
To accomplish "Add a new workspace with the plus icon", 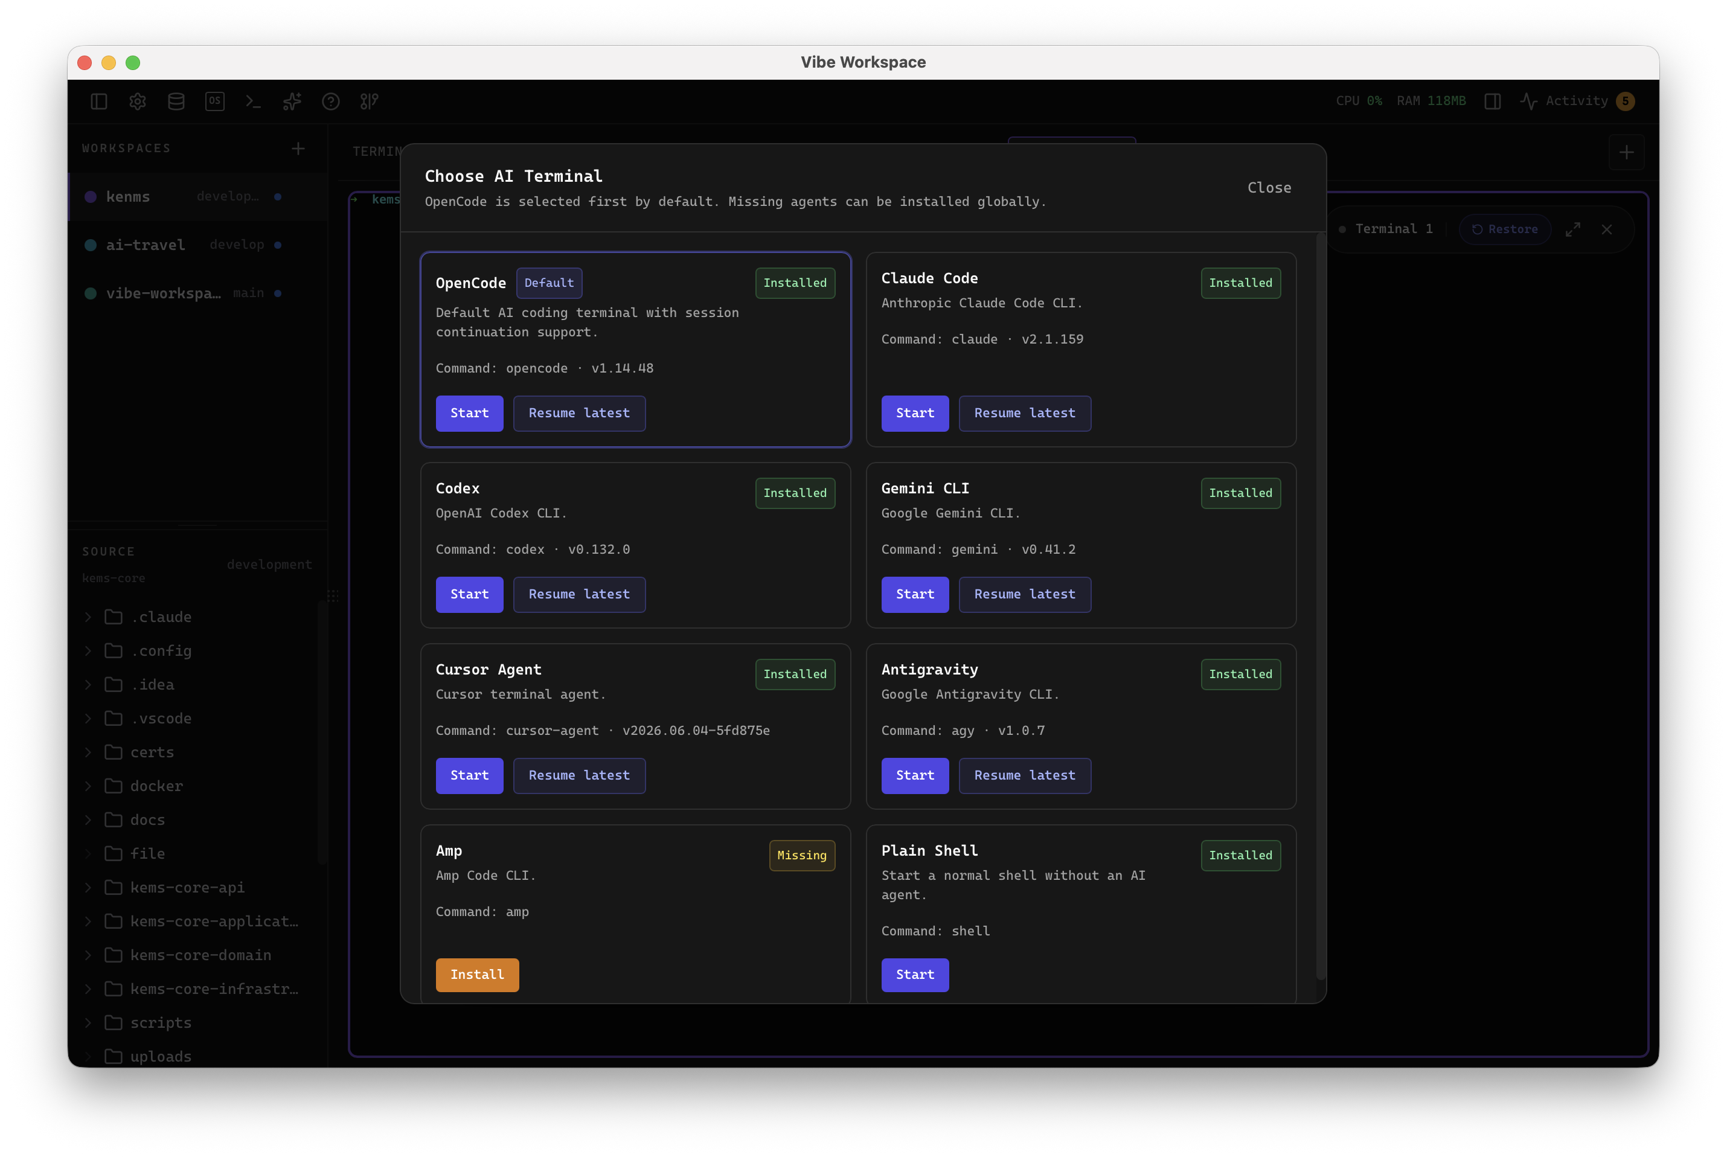I will coord(298,149).
